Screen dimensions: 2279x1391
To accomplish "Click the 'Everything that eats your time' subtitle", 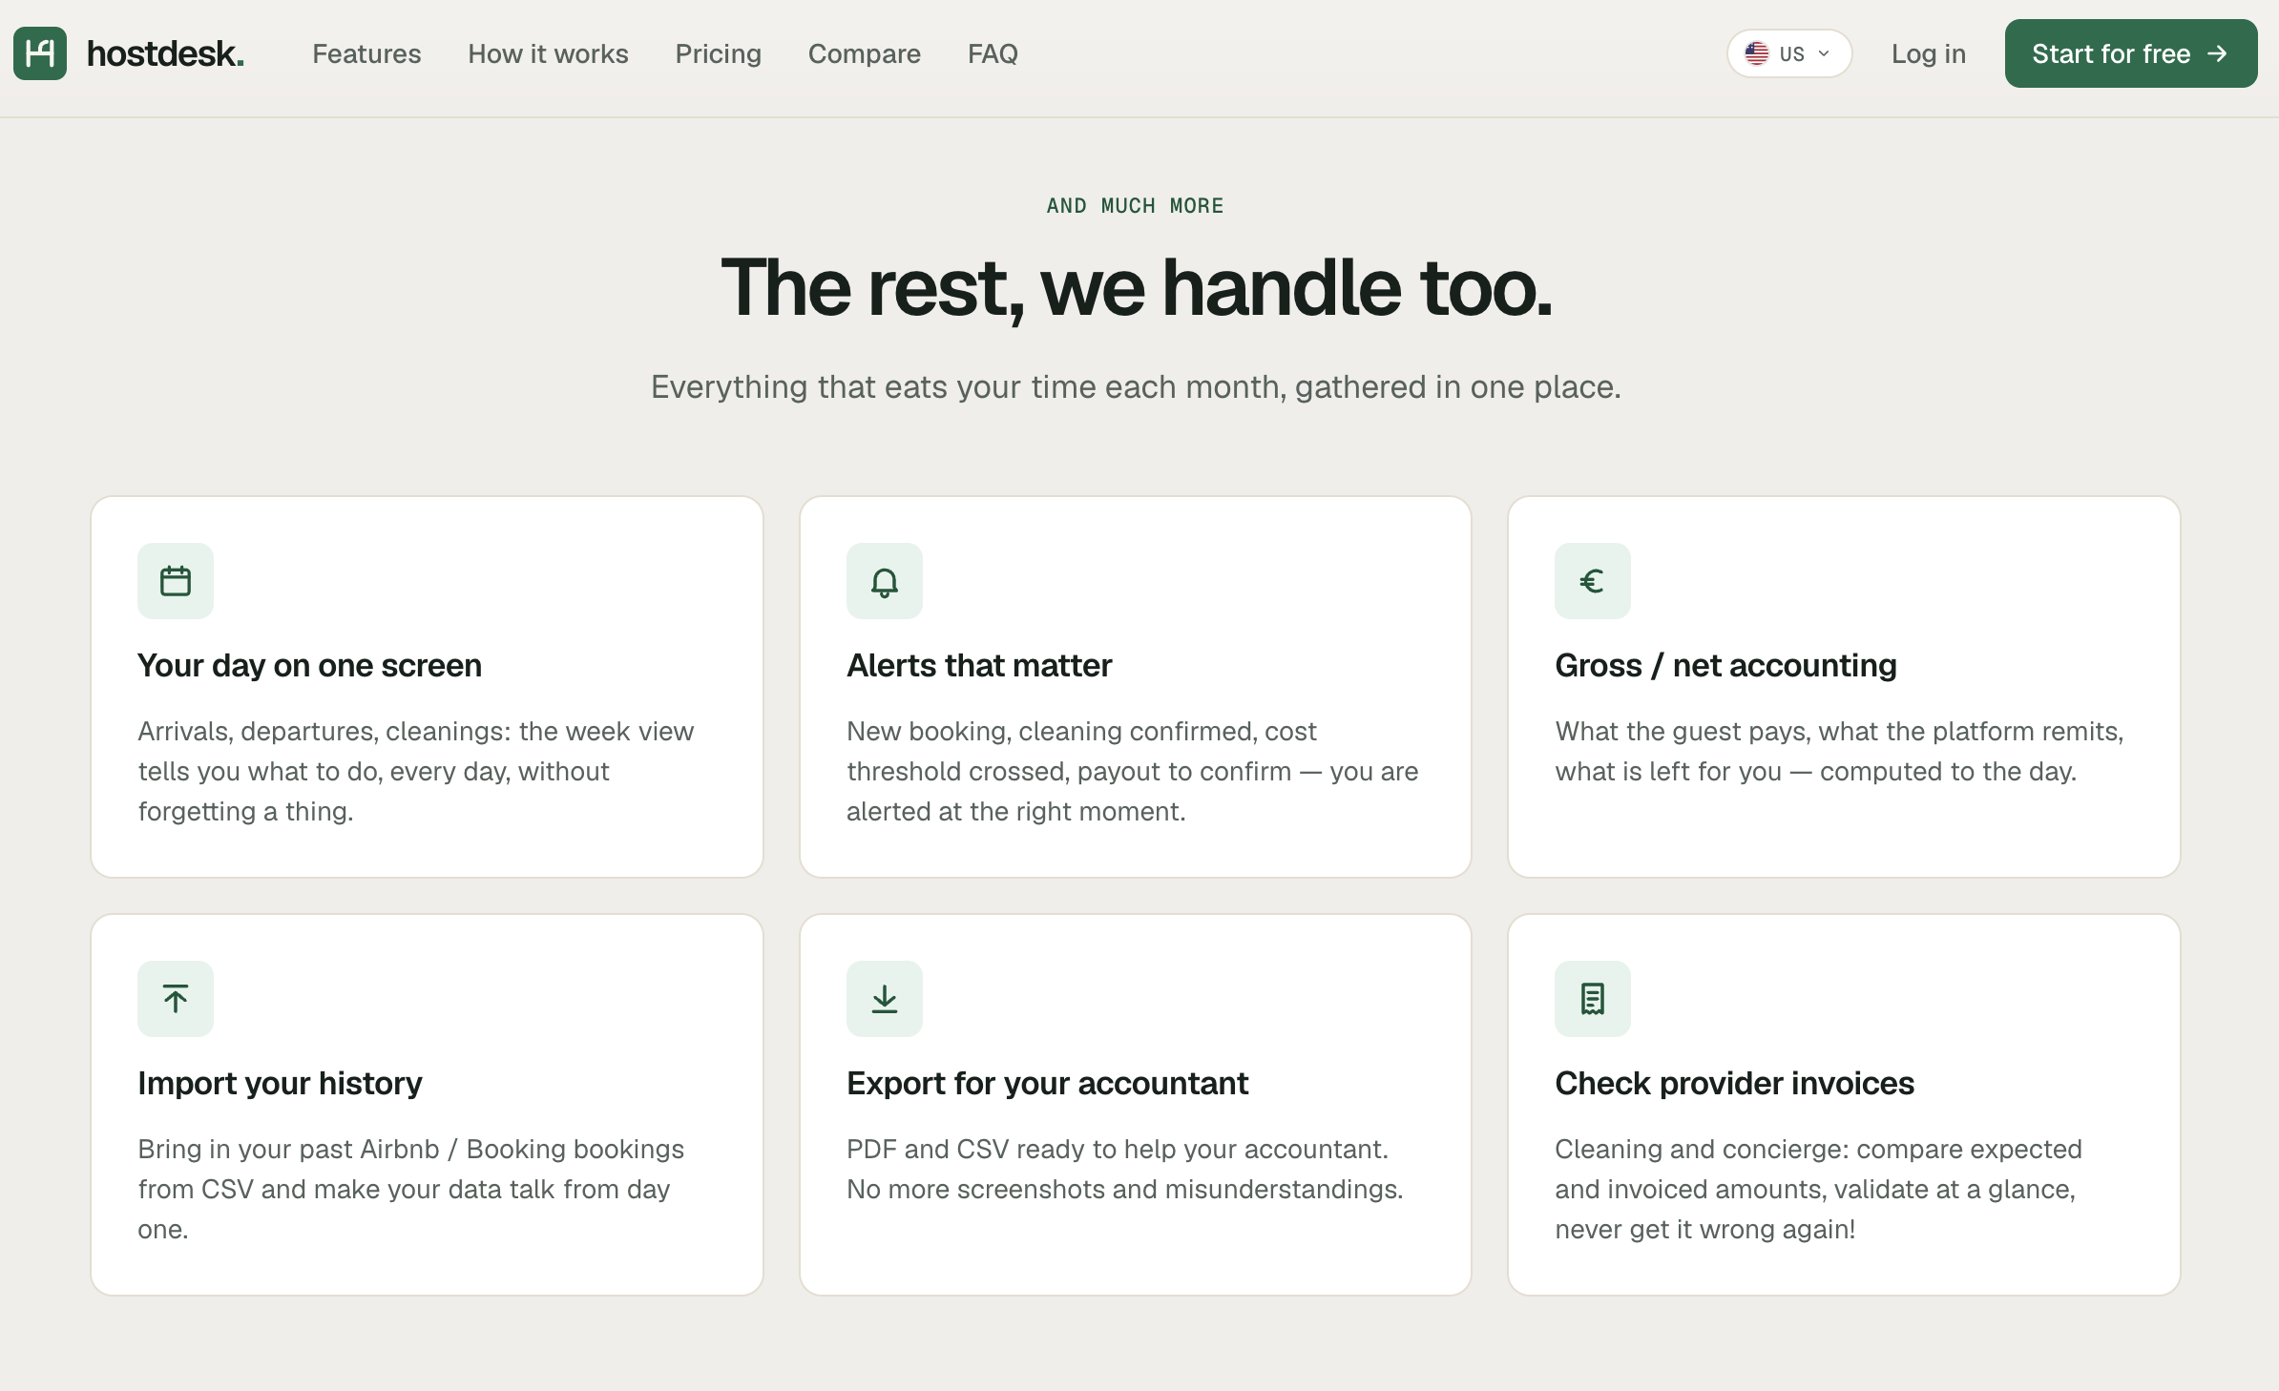I will coord(1136,387).
